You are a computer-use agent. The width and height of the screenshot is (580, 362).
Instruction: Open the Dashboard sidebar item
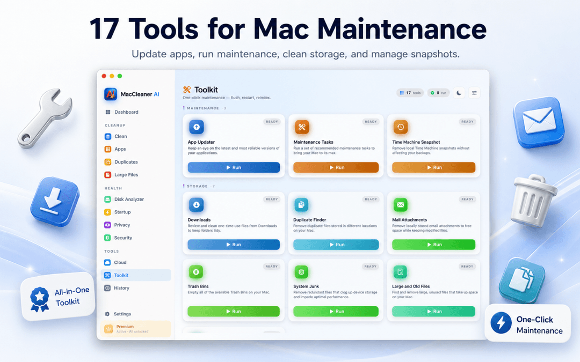pos(136,112)
